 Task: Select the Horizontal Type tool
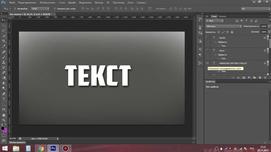4,99
